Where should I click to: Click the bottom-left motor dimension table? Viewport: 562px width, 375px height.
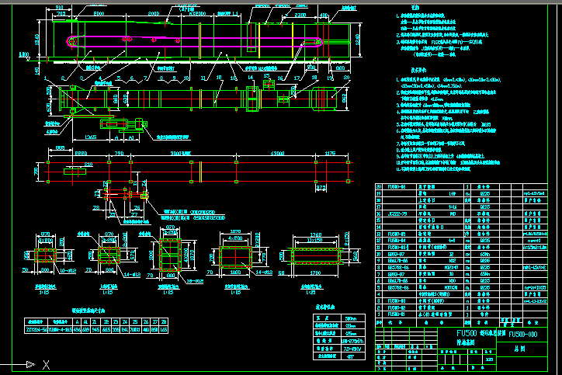(x=96, y=325)
